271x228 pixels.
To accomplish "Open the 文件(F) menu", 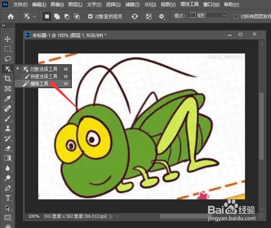I will pyautogui.click(x=20, y=4).
